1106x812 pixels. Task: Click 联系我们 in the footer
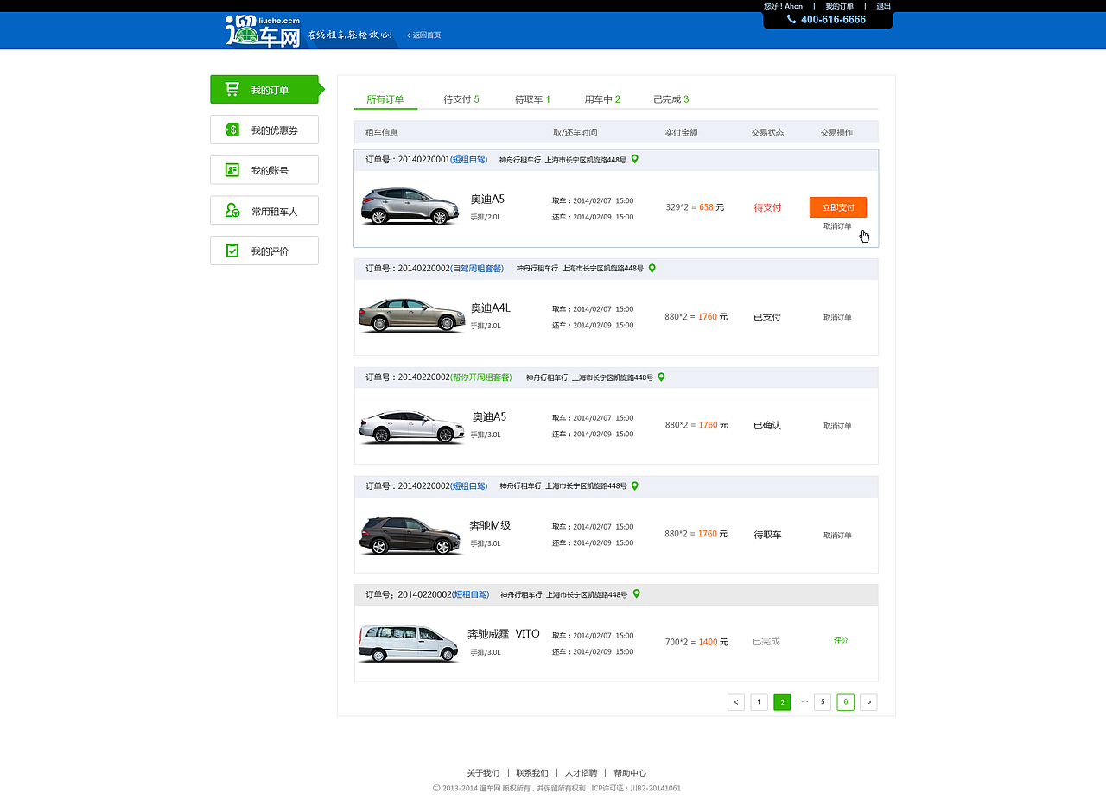coord(532,773)
